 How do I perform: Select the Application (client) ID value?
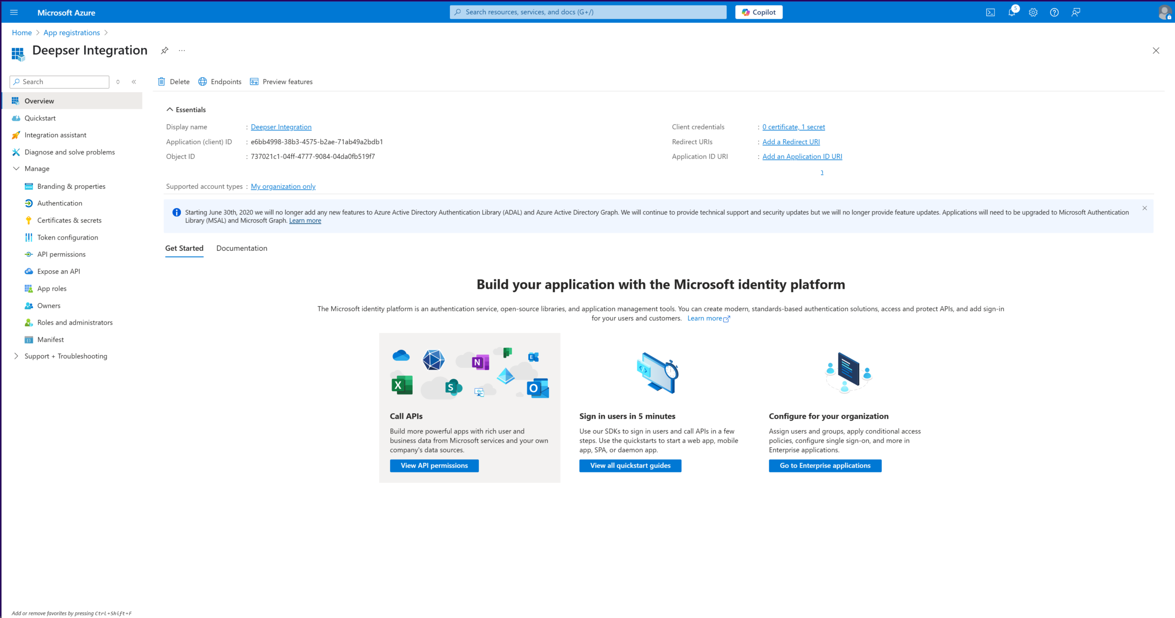317,142
